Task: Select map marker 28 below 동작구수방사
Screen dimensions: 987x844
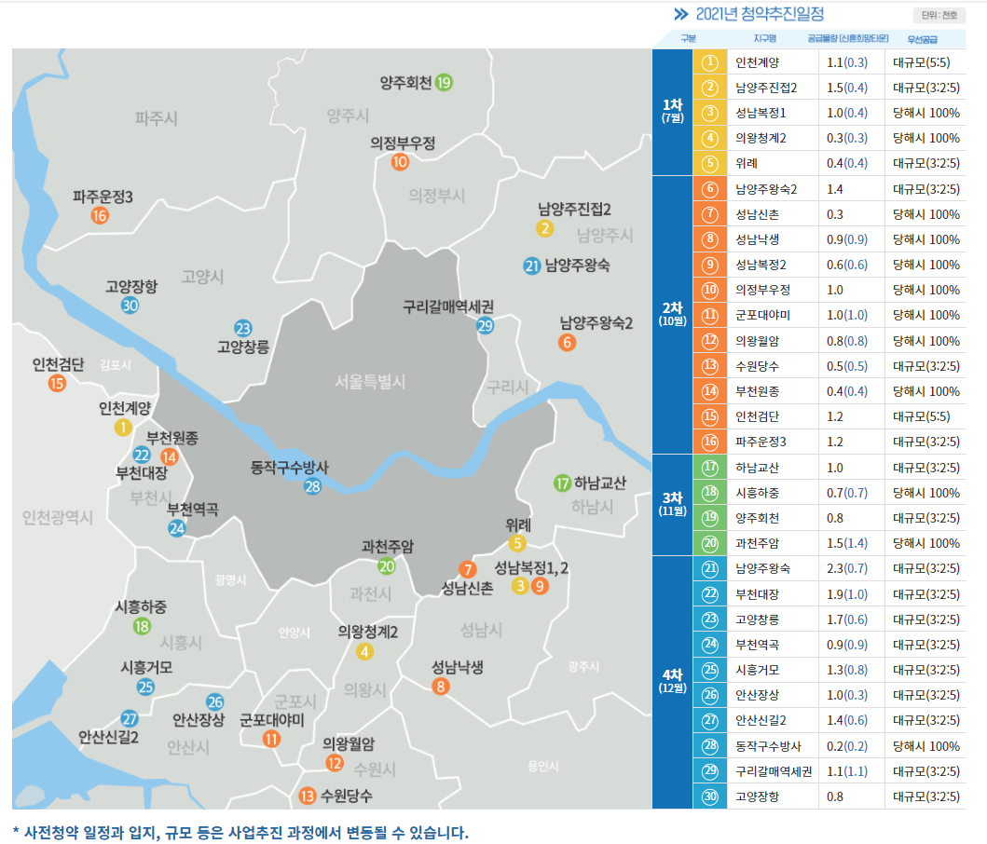Action: point(312,486)
